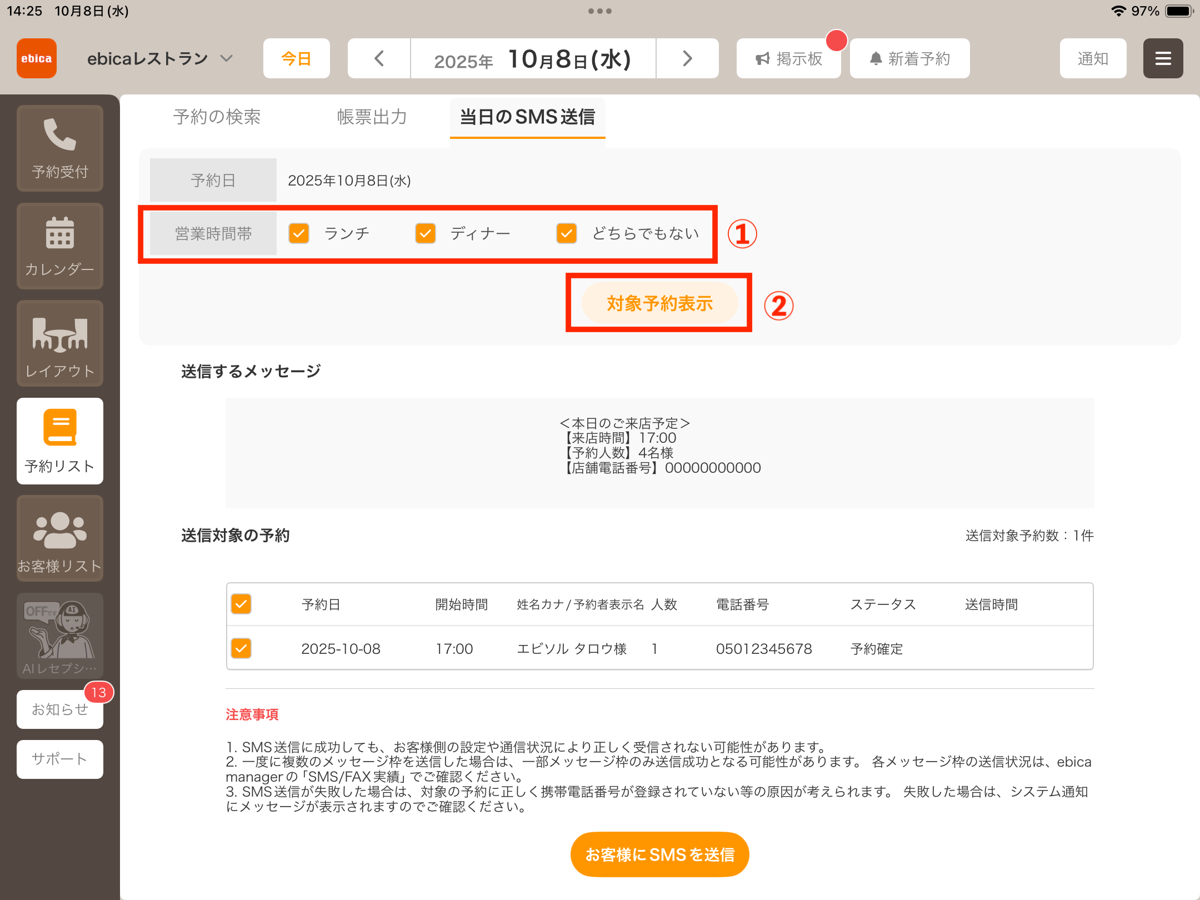The image size is (1200, 900).
Task: Tap the three dots multitasking indicator
Action: [600, 11]
